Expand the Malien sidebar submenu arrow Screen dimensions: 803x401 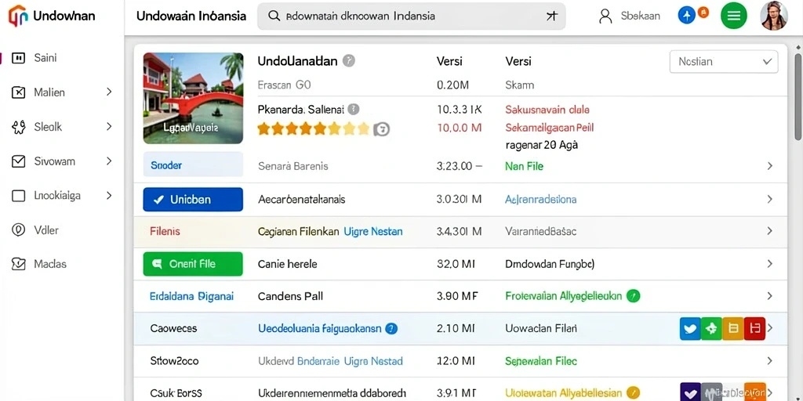click(x=108, y=92)
